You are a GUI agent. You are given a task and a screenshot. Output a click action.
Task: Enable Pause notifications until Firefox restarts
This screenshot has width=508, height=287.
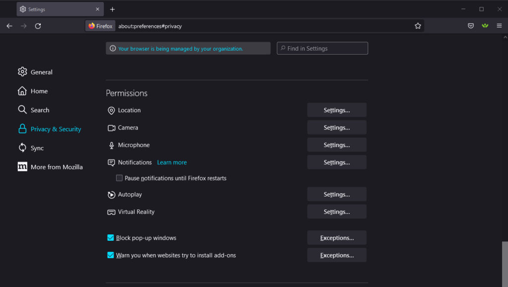(119, 178)
